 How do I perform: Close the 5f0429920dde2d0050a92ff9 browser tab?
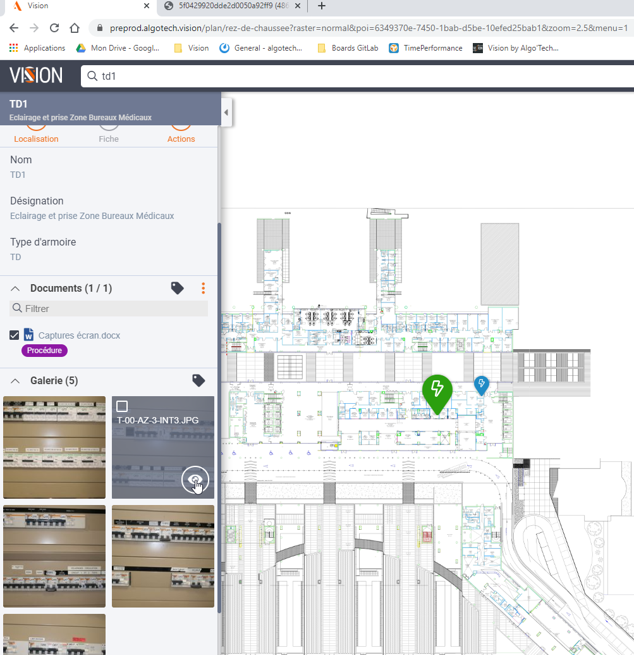pos(297,6)
